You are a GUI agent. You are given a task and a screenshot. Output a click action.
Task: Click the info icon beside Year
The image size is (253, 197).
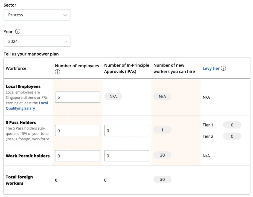tap(18, 31)
